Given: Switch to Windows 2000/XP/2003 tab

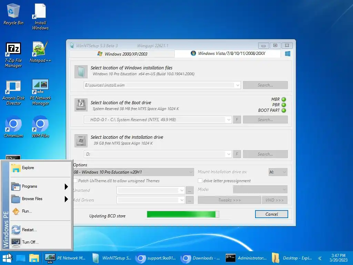Looking at the screenshot, I should click(x=122, y=54).
